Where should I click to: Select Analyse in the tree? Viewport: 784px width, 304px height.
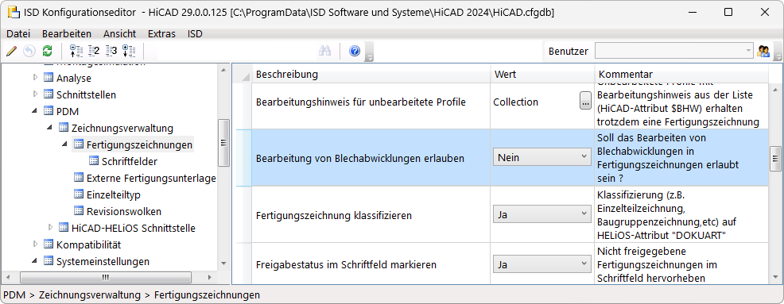(73, 78)
